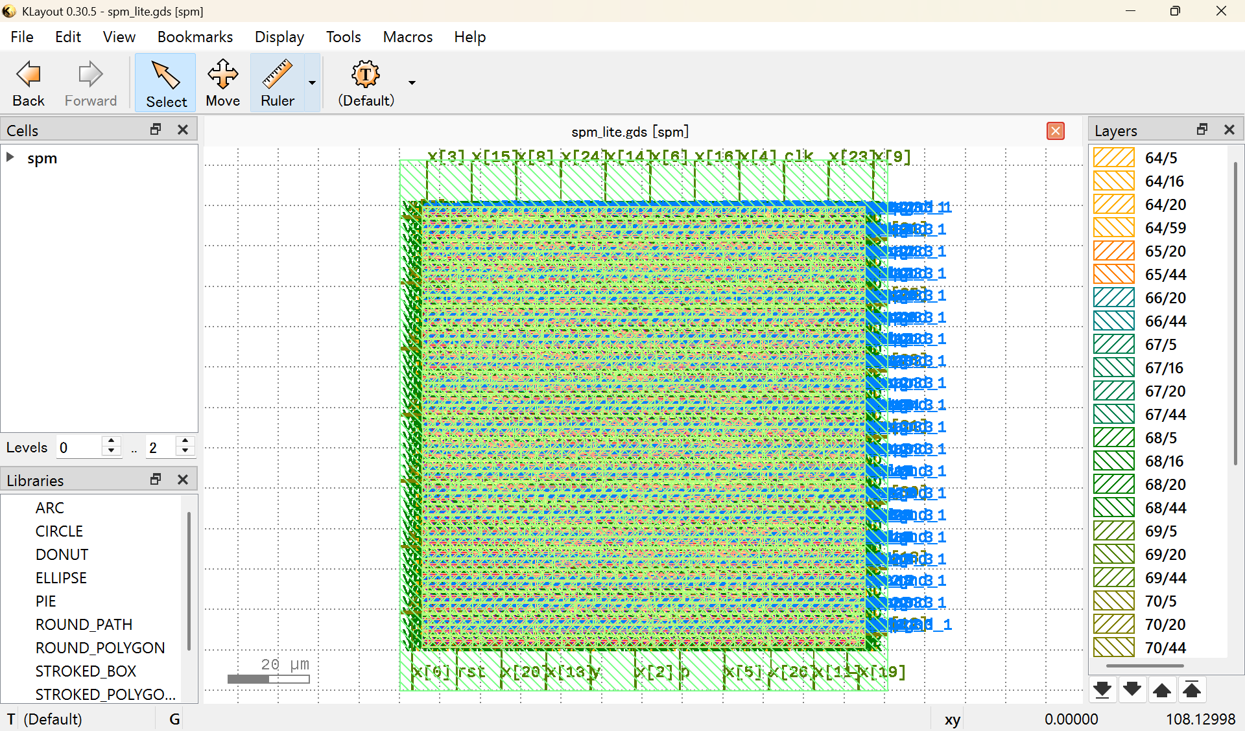Open the Macros menu

point(407,37)
